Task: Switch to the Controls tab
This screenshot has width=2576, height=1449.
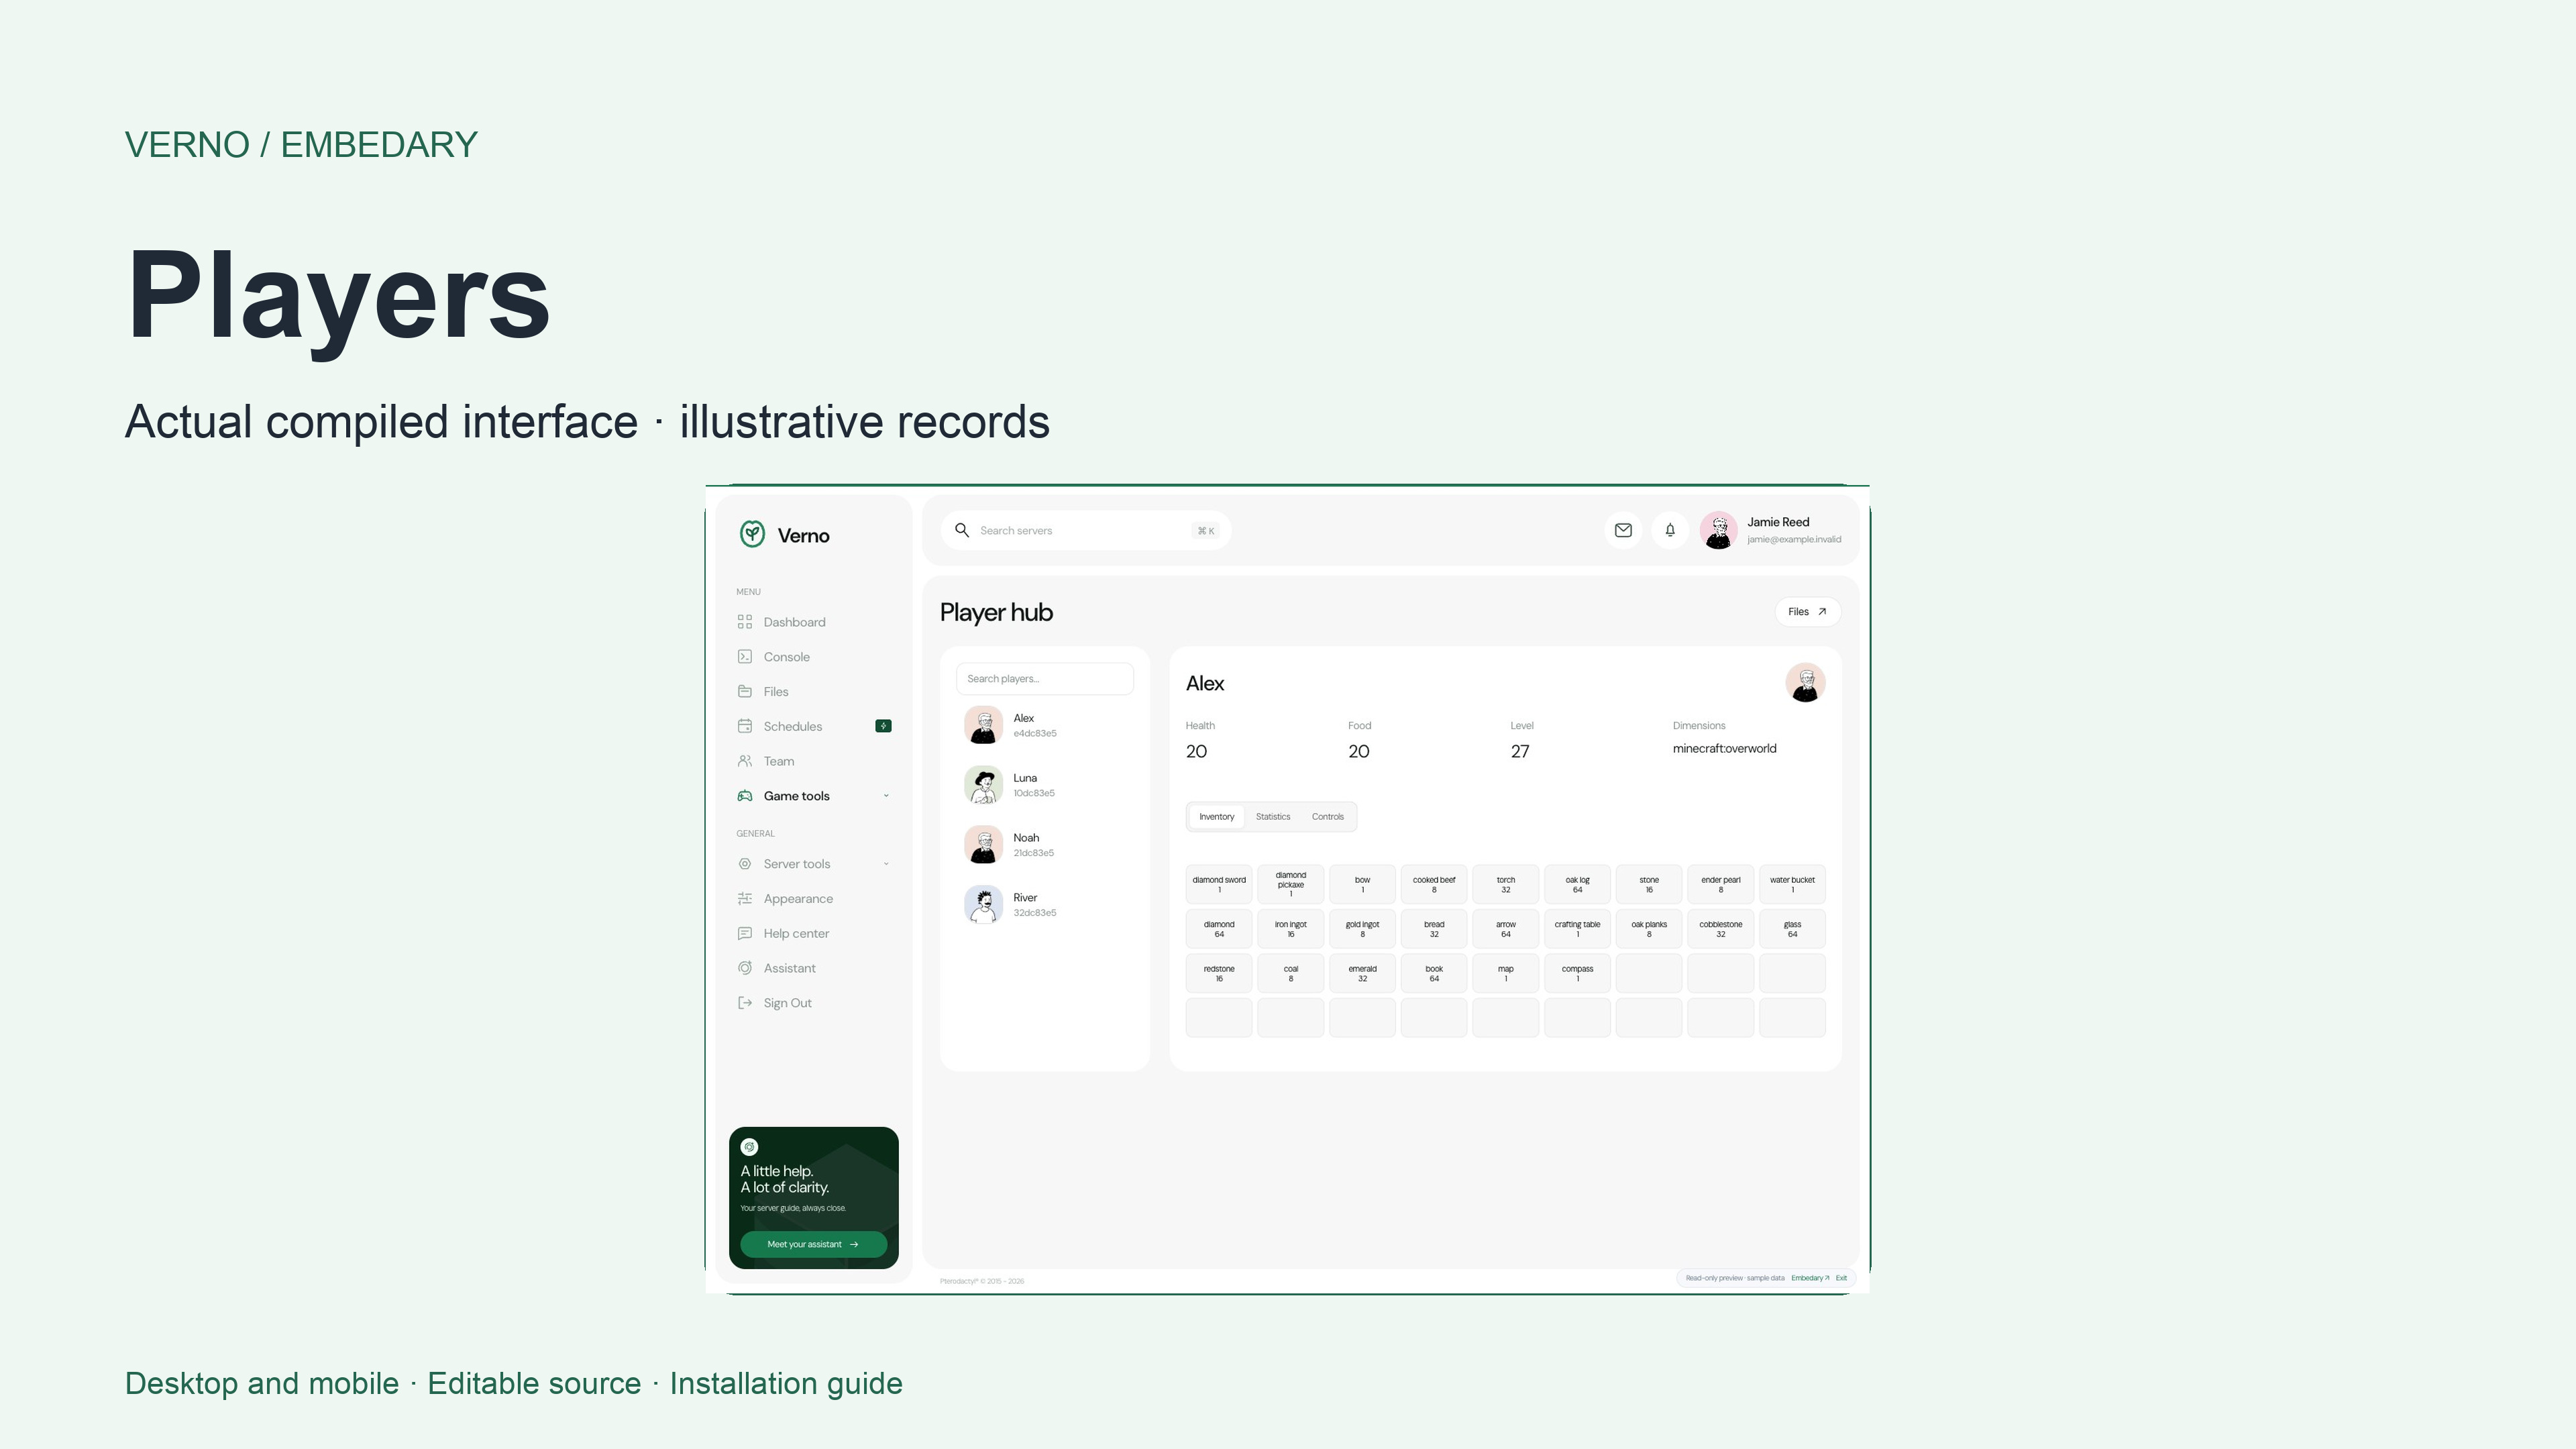Action: (x=1328, y=817)
